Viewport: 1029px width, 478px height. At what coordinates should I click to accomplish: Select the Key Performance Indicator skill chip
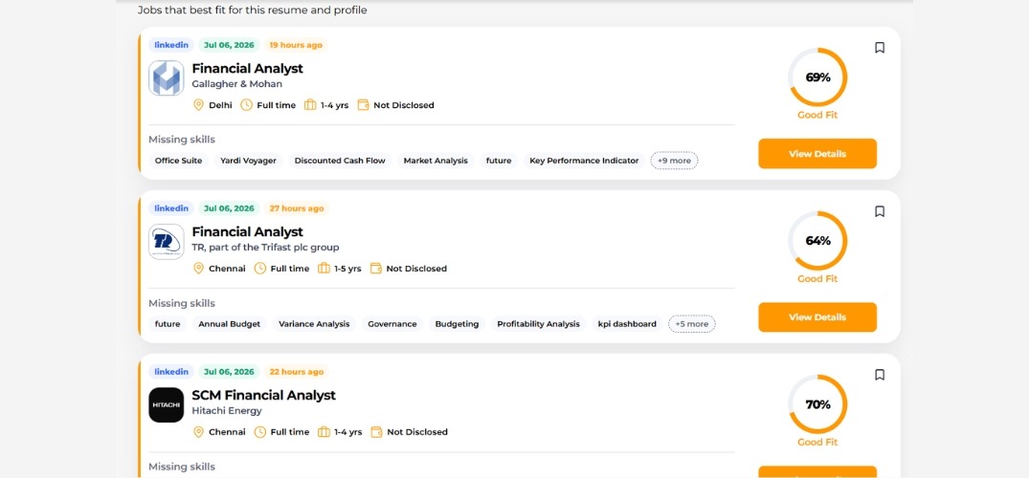coord(584,161)
